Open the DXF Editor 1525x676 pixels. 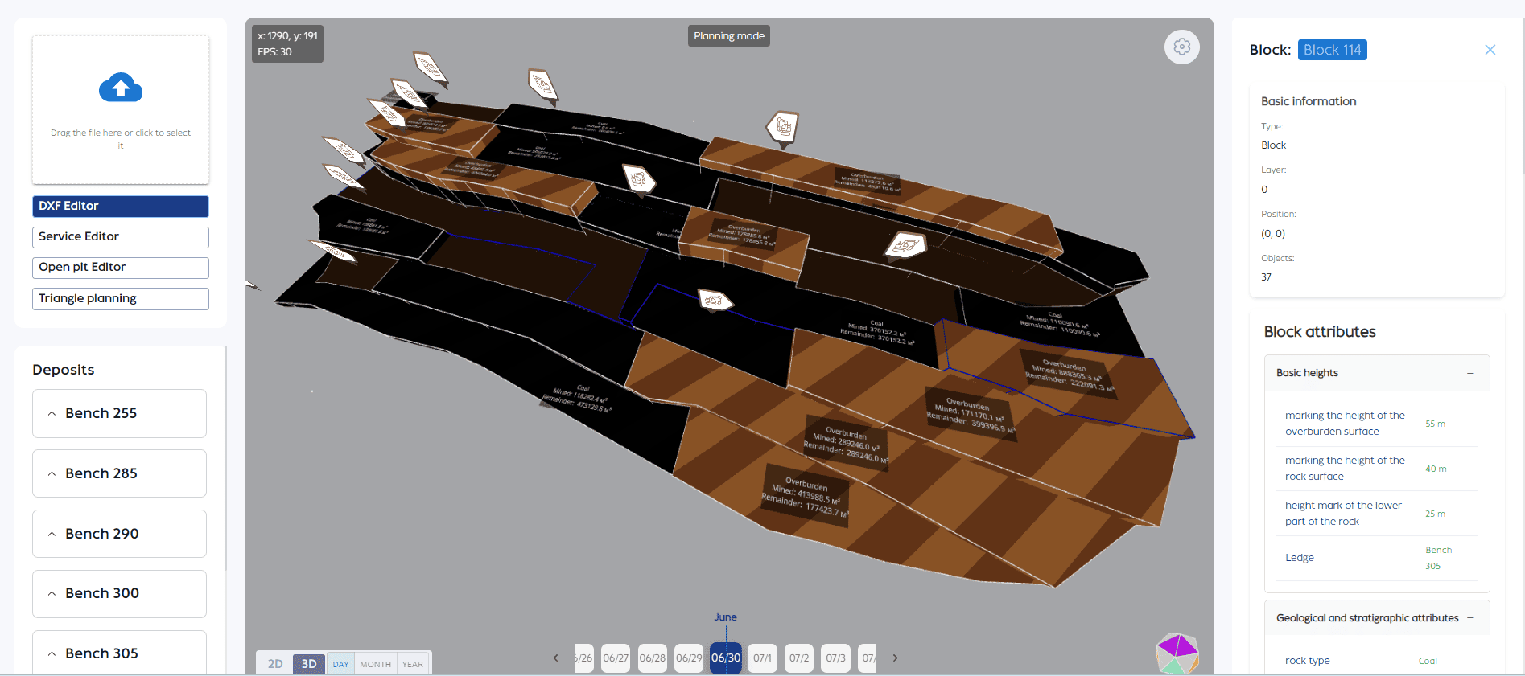click(121, 206)
